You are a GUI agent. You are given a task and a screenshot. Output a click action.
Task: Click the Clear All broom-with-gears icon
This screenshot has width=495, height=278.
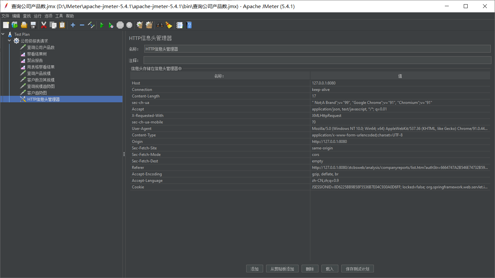click(x=149, y=25)
